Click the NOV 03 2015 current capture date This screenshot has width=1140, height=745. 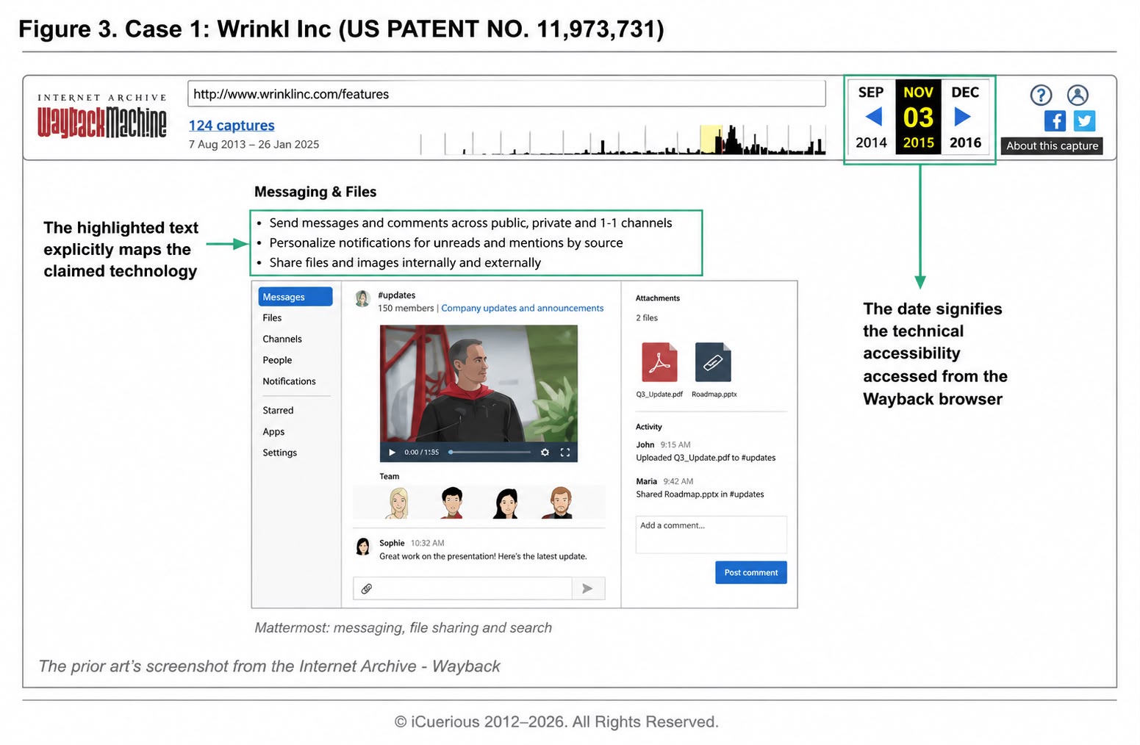point(918,117)
